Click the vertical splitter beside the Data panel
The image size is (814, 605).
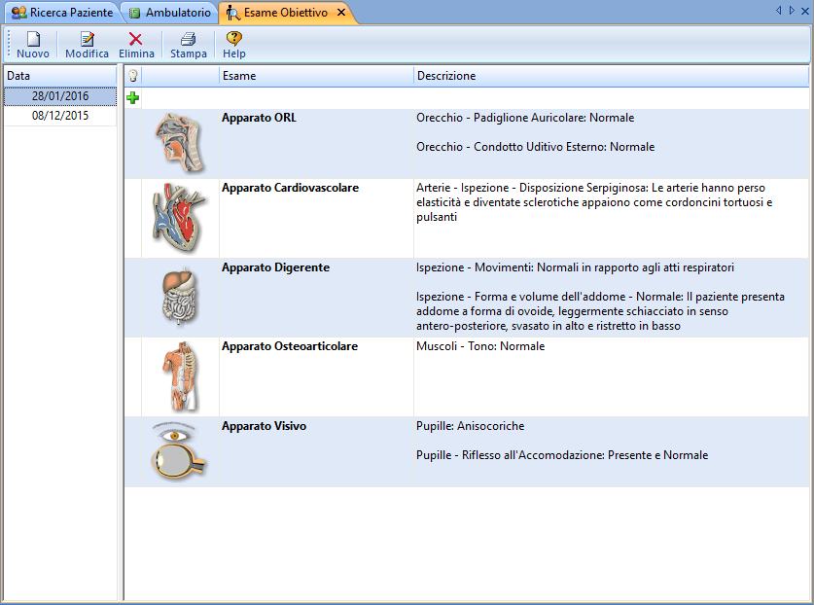click(121, 333)
